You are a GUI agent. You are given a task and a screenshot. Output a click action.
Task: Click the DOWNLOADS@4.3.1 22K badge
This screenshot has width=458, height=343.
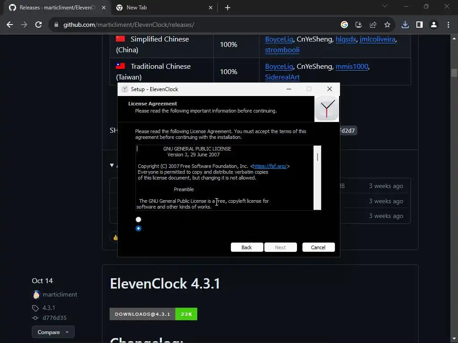pos(153,314)
